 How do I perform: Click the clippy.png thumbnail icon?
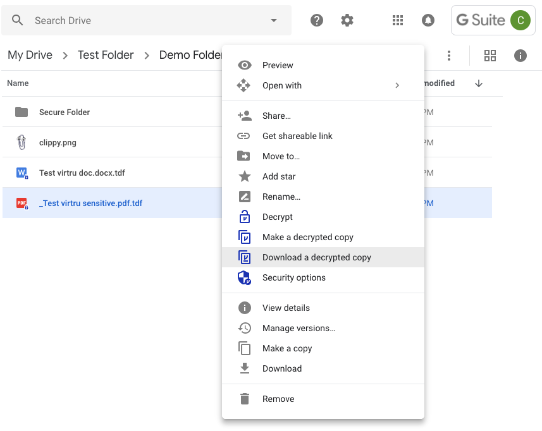click(x=22, y=142)
